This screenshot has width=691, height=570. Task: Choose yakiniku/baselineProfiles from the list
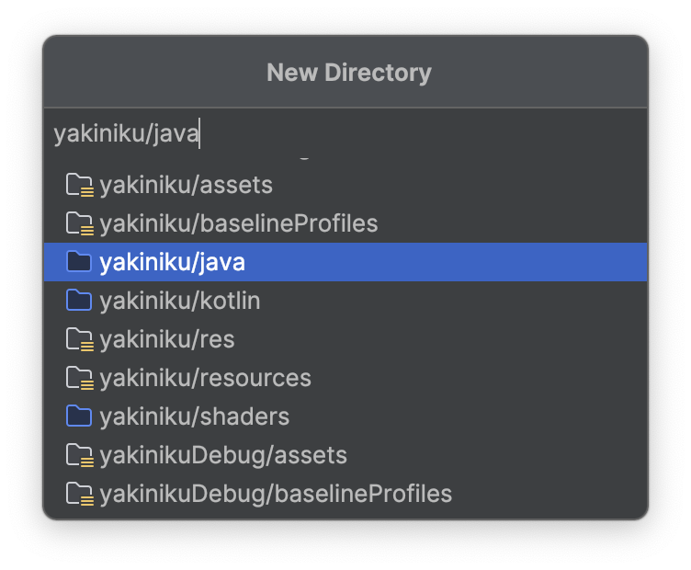[x=239, y=223]
